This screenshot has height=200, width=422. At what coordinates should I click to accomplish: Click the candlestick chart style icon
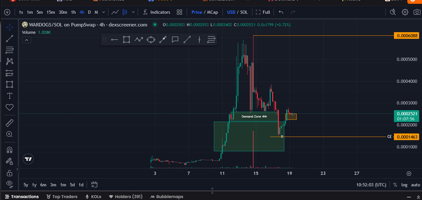125,12
